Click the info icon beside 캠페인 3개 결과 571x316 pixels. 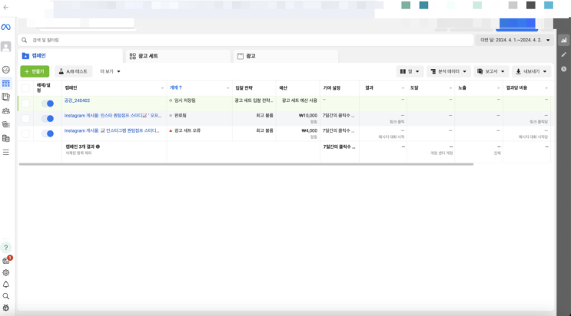point(98,146)
